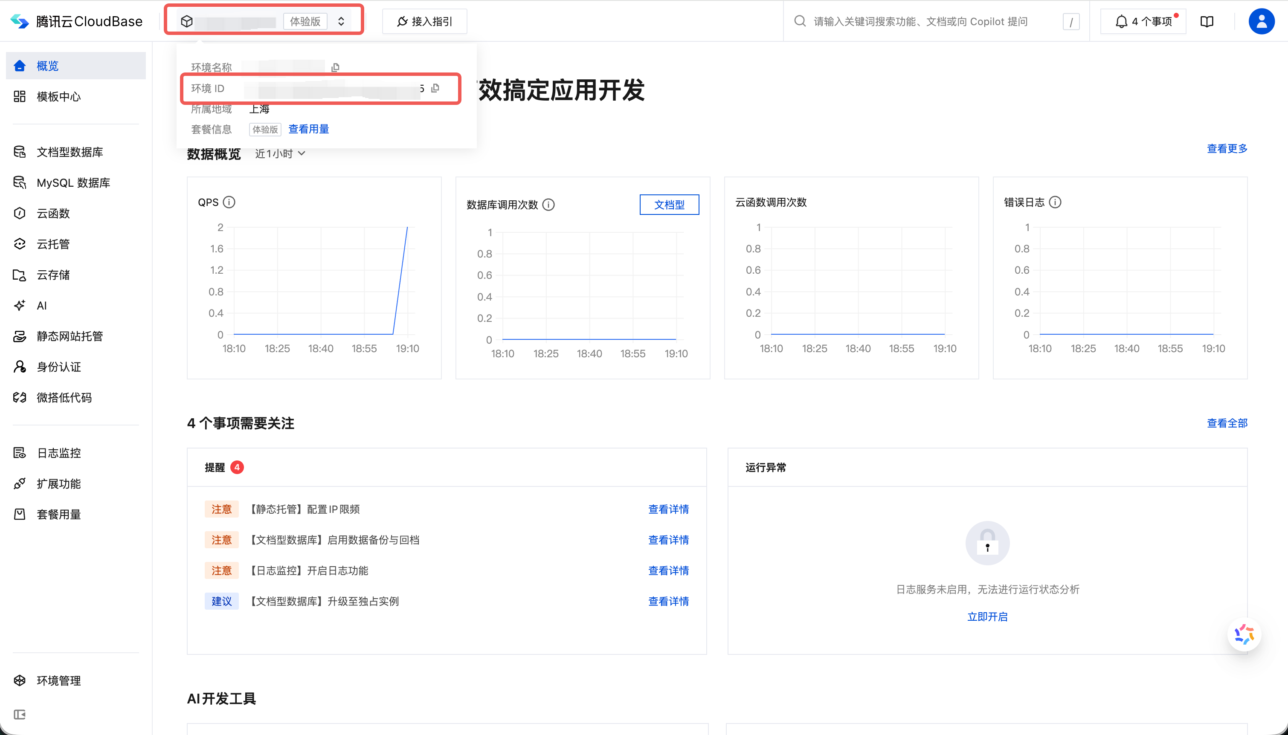
Task: Open the notifications bell showing 4 个事项
Action: [1143, 21]
